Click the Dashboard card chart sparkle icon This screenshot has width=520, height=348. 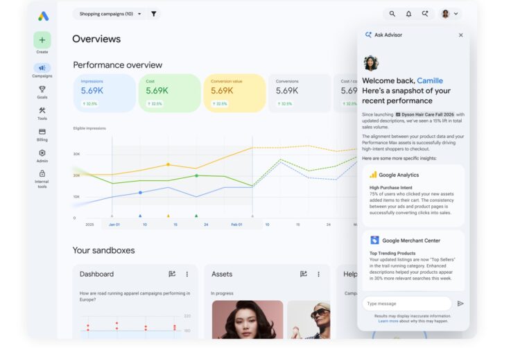172,274
